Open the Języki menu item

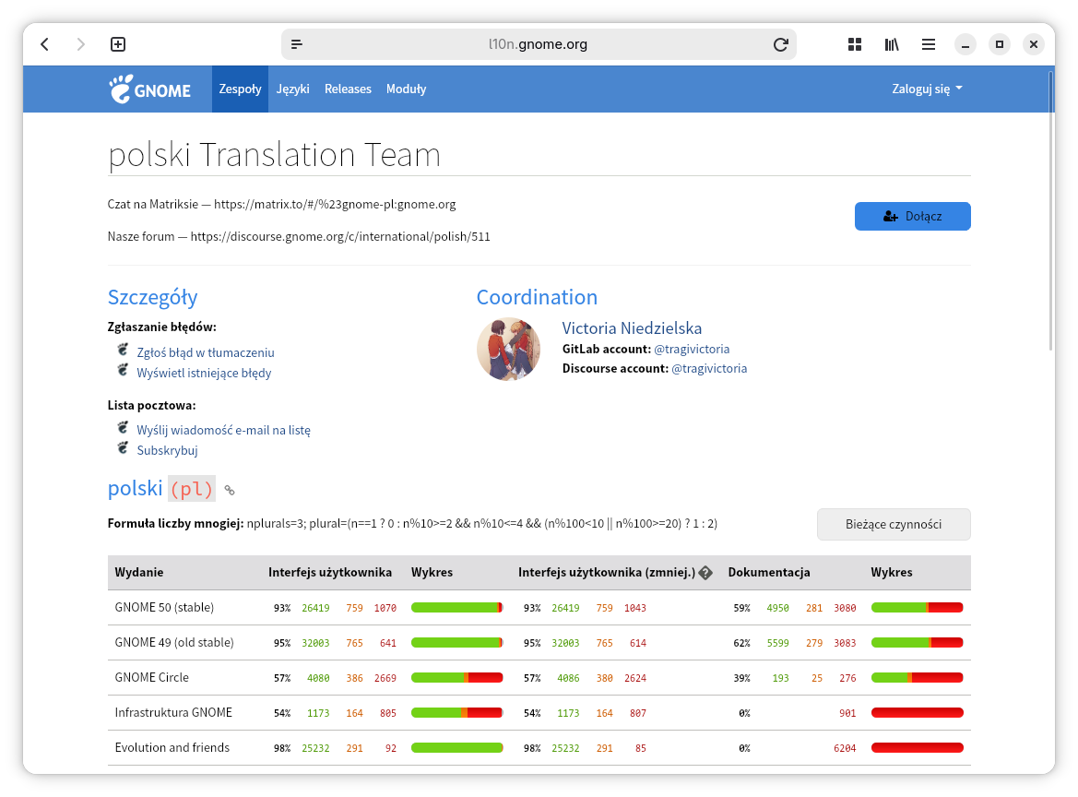(292, 89)
